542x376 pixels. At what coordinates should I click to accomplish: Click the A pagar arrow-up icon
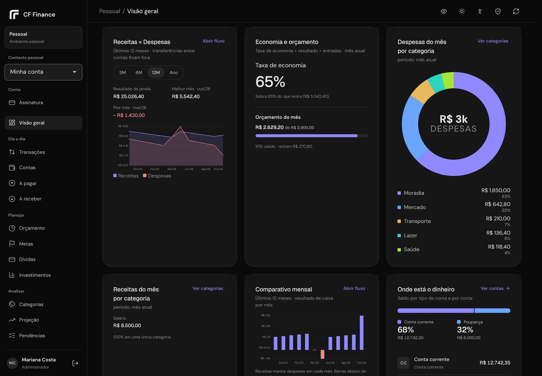coord(12,183)
